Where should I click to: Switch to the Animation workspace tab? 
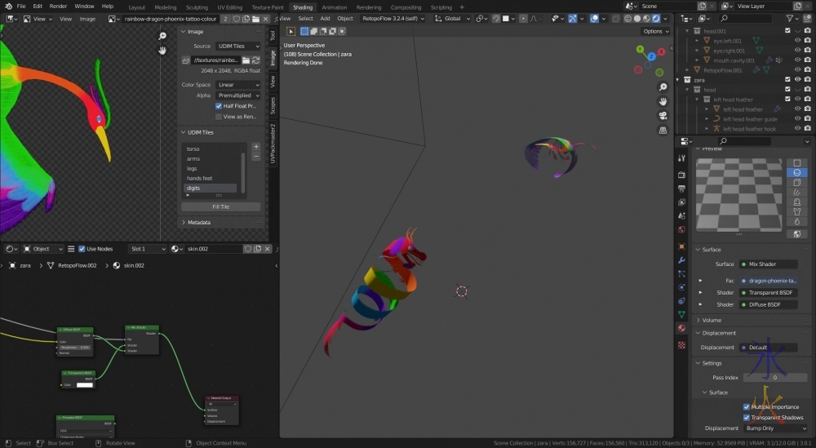click(334, 7)
